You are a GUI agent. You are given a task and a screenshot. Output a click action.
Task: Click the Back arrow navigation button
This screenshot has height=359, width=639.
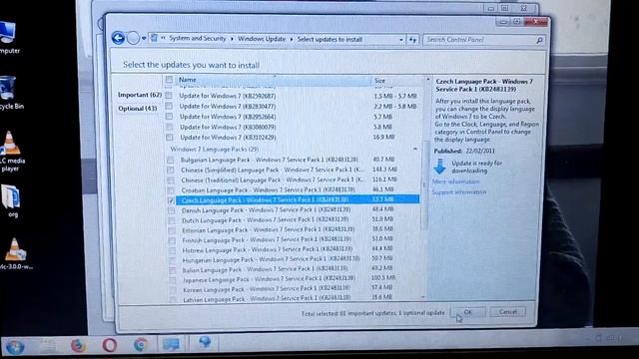pos(118,38)
